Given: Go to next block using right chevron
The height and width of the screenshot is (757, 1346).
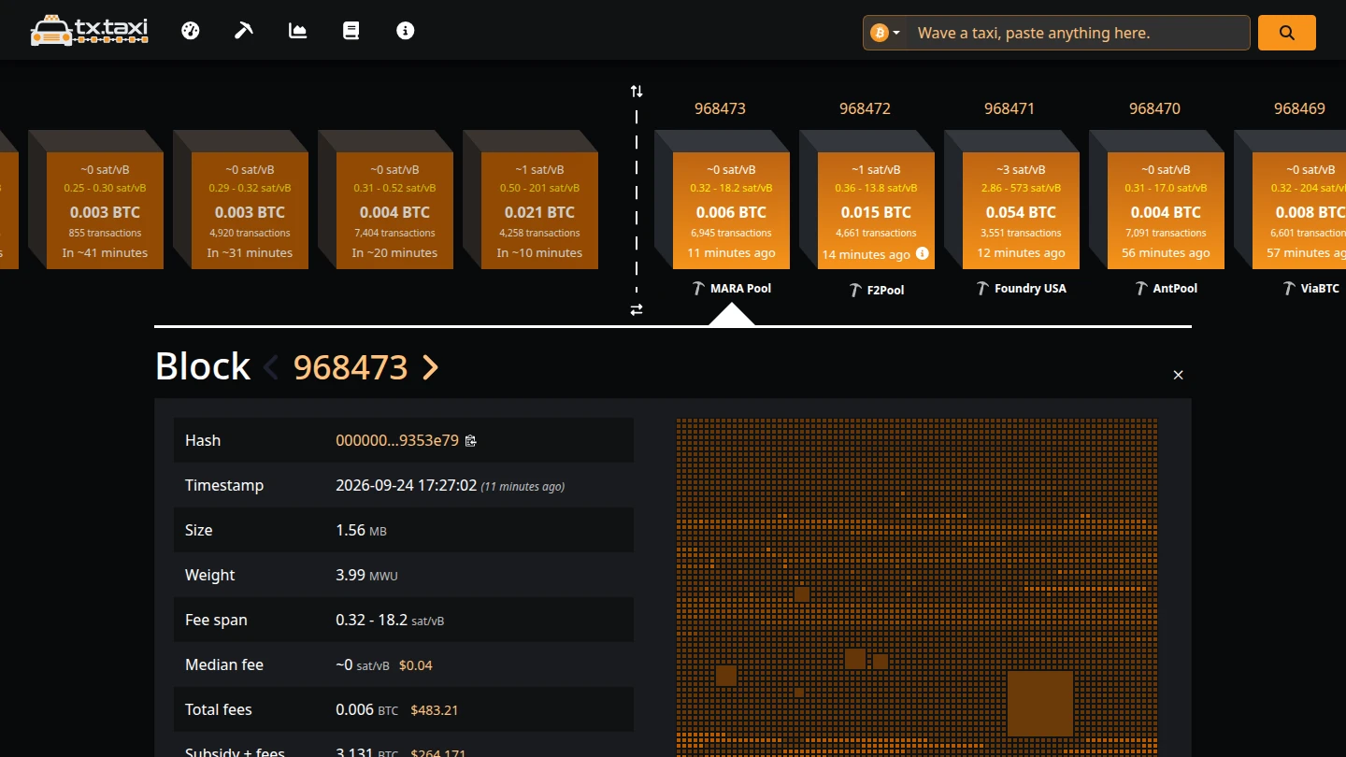Looking at the screenshot, I should [x=430, y=367].
